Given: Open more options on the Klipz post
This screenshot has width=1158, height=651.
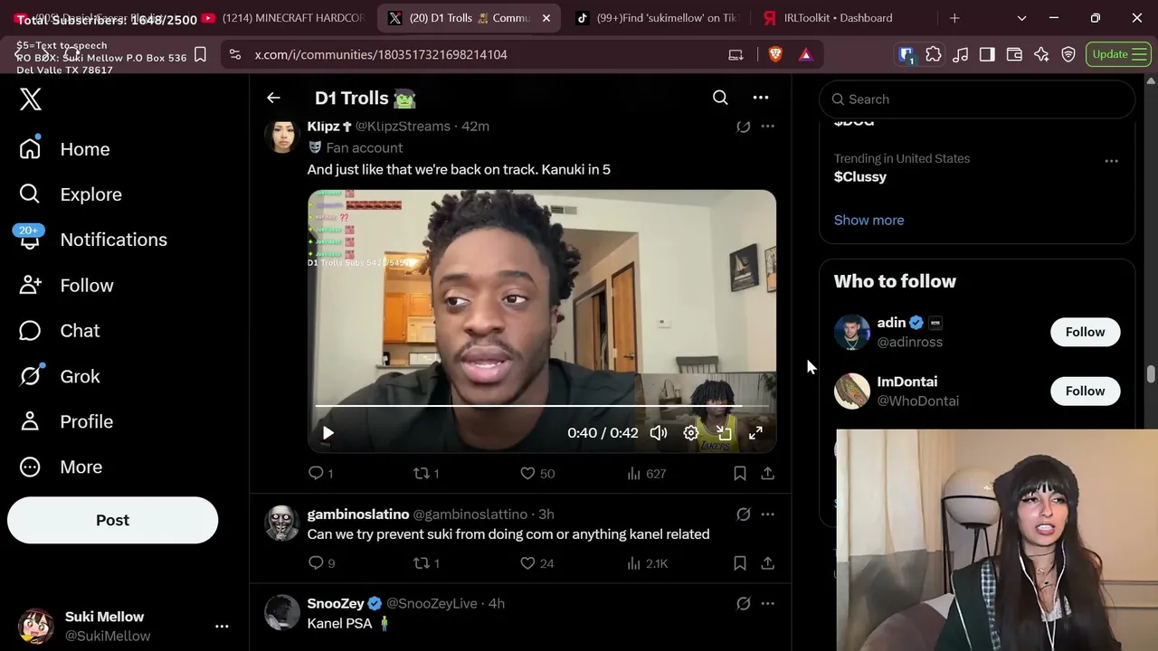Looking at the screenshot, I should (767, 127).
